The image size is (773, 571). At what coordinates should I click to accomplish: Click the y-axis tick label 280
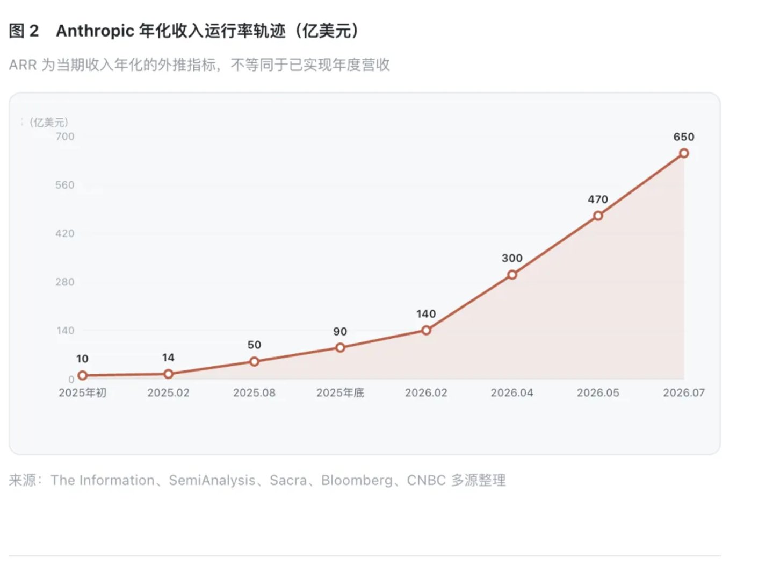pos(65,282)
